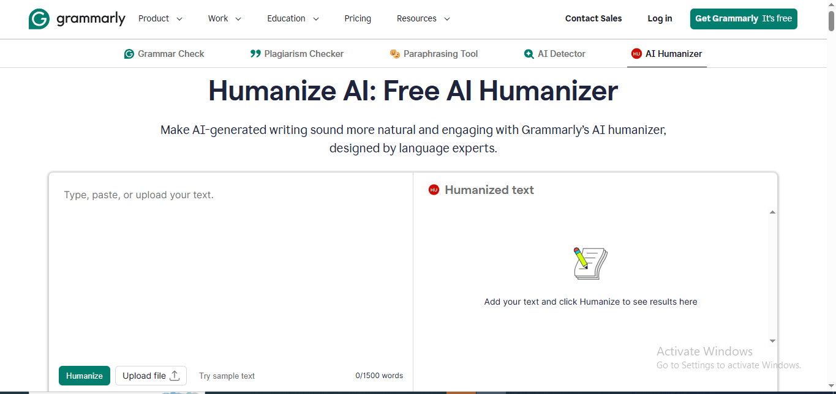Click the Get Grammarly It's free button

pos(744,19)
